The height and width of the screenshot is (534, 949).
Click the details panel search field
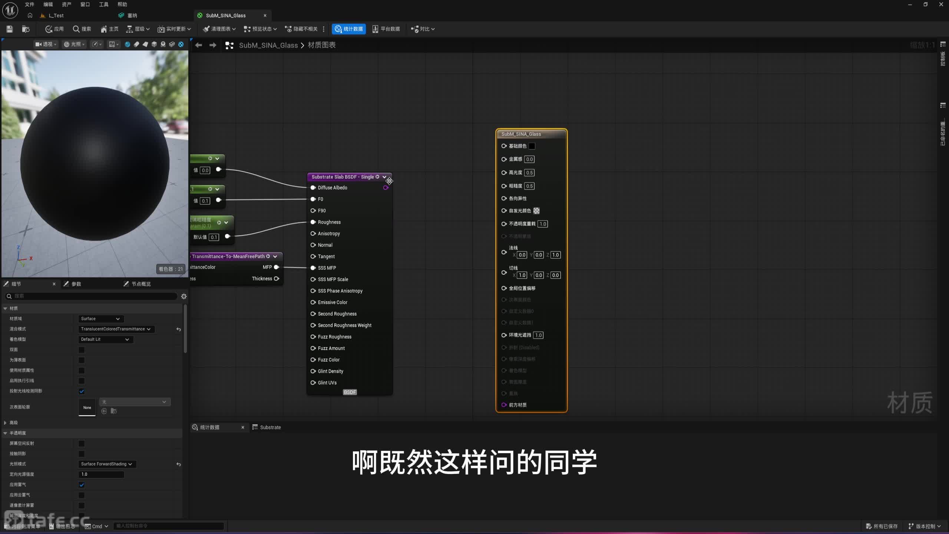click(92, 296)
